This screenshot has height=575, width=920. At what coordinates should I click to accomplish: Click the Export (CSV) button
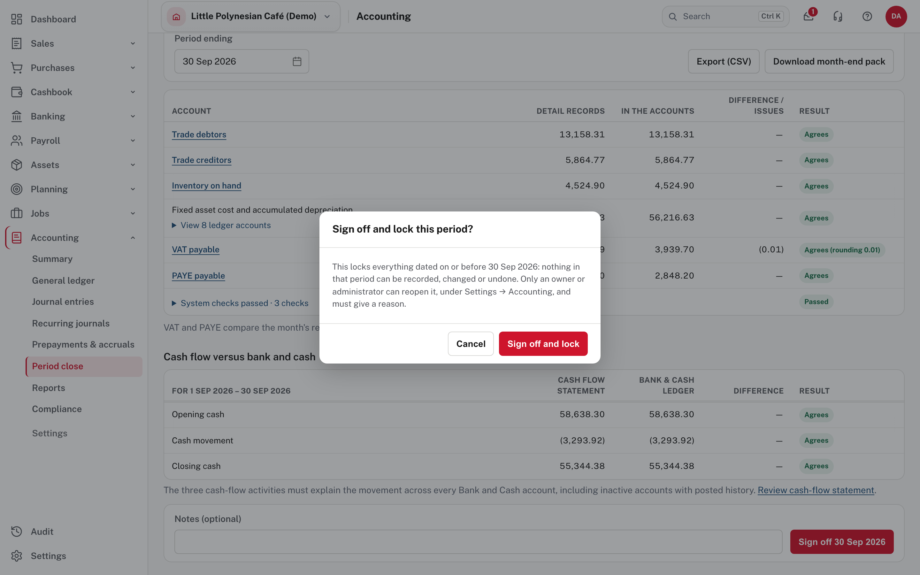click(724, 61)
